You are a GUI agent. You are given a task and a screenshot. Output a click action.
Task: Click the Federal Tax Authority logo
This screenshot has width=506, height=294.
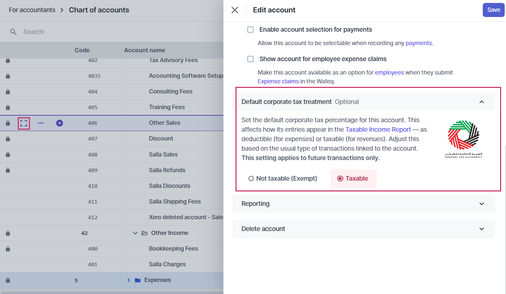click(463, 139)
